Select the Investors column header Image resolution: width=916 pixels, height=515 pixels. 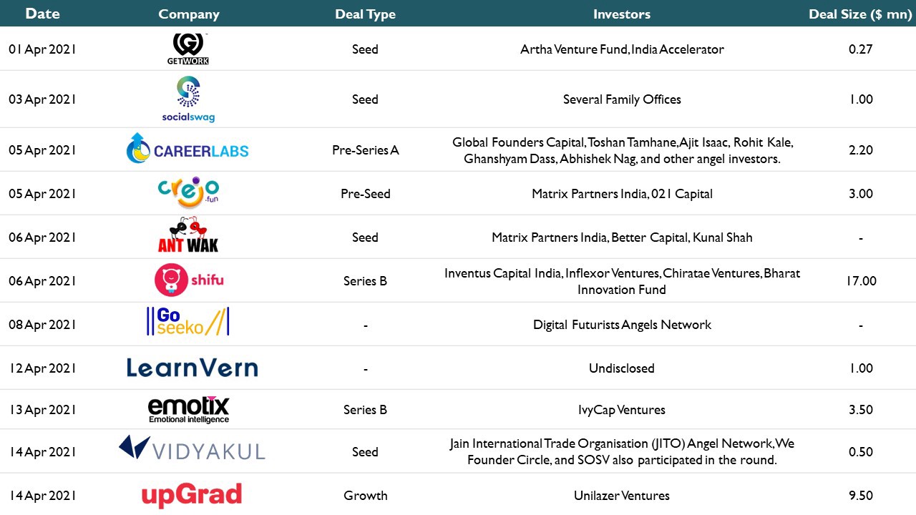click(x=622, y=14)
